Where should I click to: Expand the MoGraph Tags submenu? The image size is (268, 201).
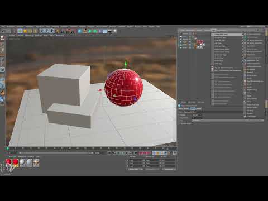[x=228, y=46]
